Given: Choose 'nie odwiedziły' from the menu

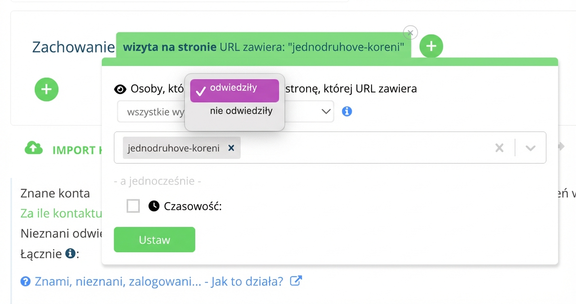Looking at the screenshot, I should point(241,111).
